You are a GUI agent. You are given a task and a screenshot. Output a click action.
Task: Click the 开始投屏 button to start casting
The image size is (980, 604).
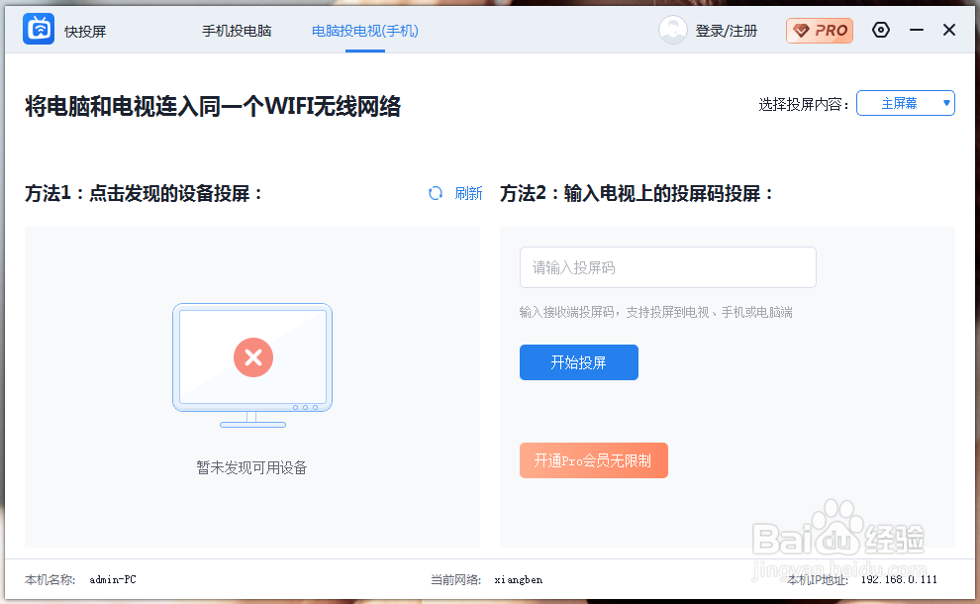579,362
